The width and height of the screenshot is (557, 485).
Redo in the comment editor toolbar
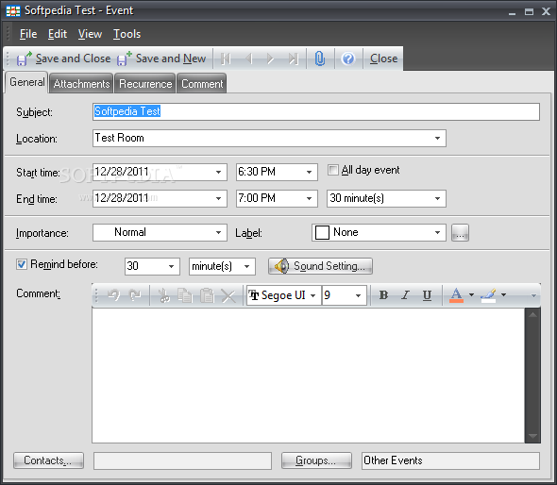135,295
